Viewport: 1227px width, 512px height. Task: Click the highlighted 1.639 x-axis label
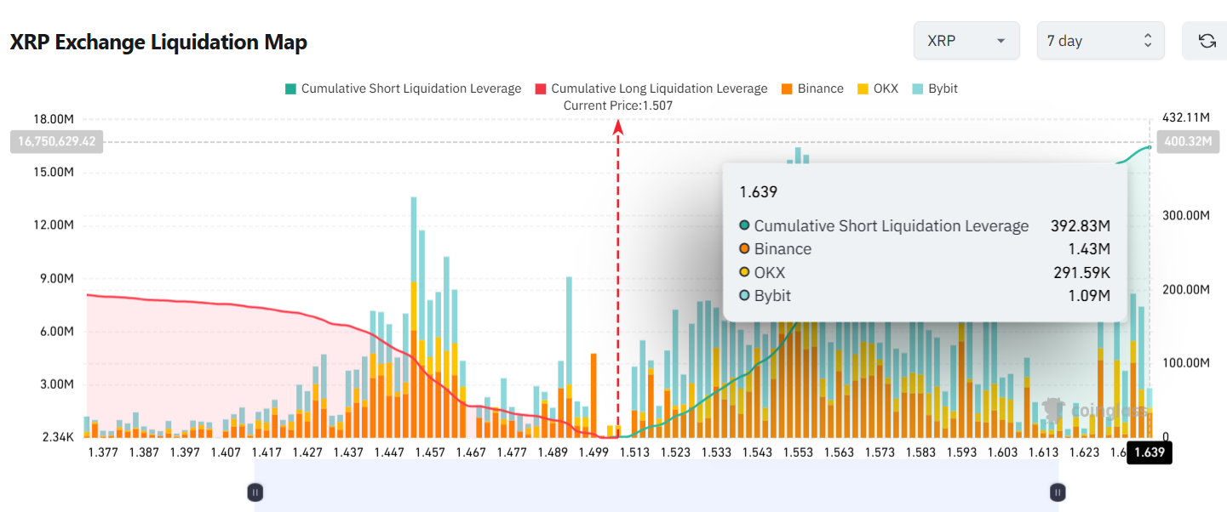click(1149, 452)
